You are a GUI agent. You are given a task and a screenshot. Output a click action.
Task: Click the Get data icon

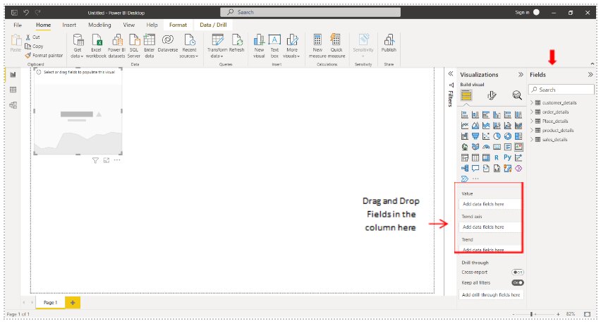coord(78,41)
